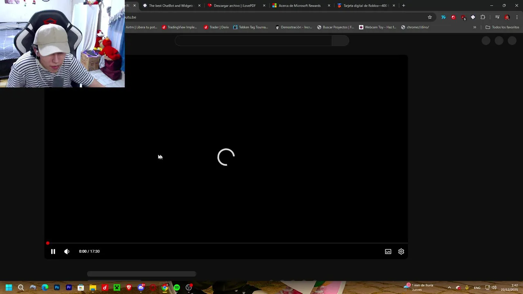Image resolution: width=523 pixels, height=294 pixels.
Task: Open the Airtm bookmark
Action: [141, 27]
